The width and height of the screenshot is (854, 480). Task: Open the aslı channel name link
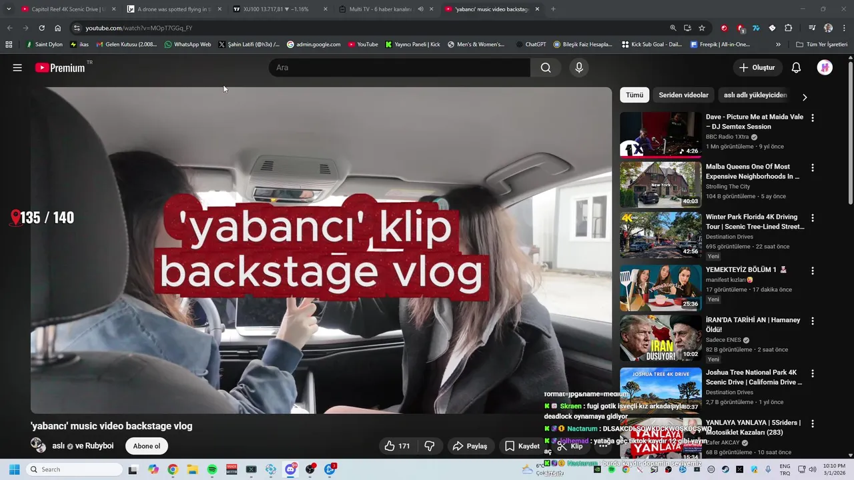(x=58, y=446)
